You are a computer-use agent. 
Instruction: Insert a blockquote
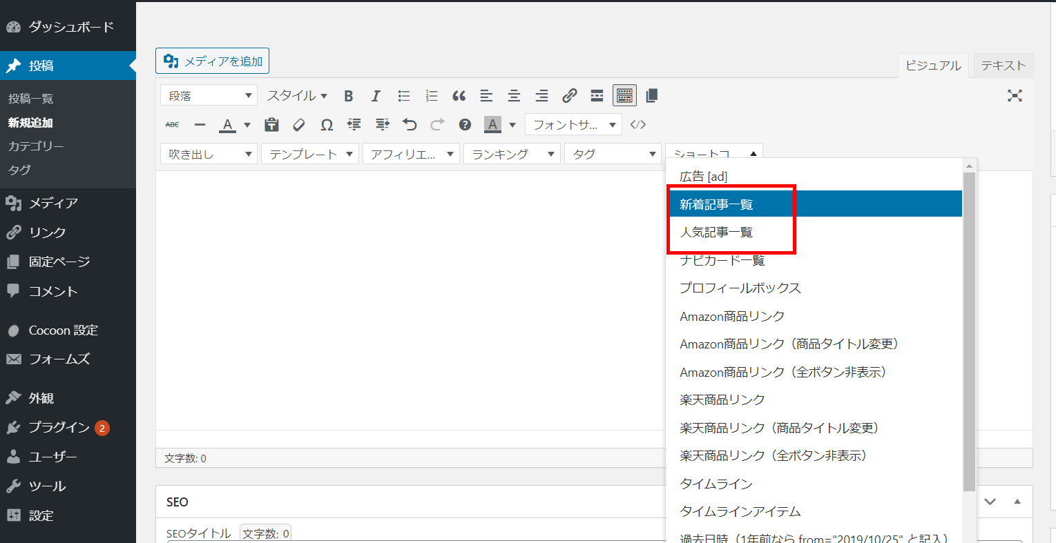coord(459,96)
